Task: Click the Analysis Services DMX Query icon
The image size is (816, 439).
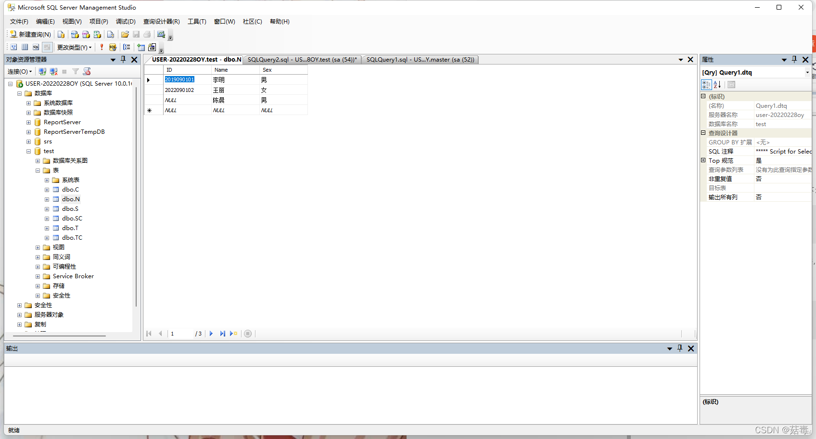Action: tap(86, 34)
